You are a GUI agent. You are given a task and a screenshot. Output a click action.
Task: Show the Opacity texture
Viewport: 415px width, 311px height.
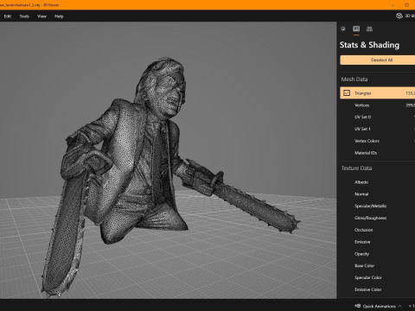coord(378,254)
